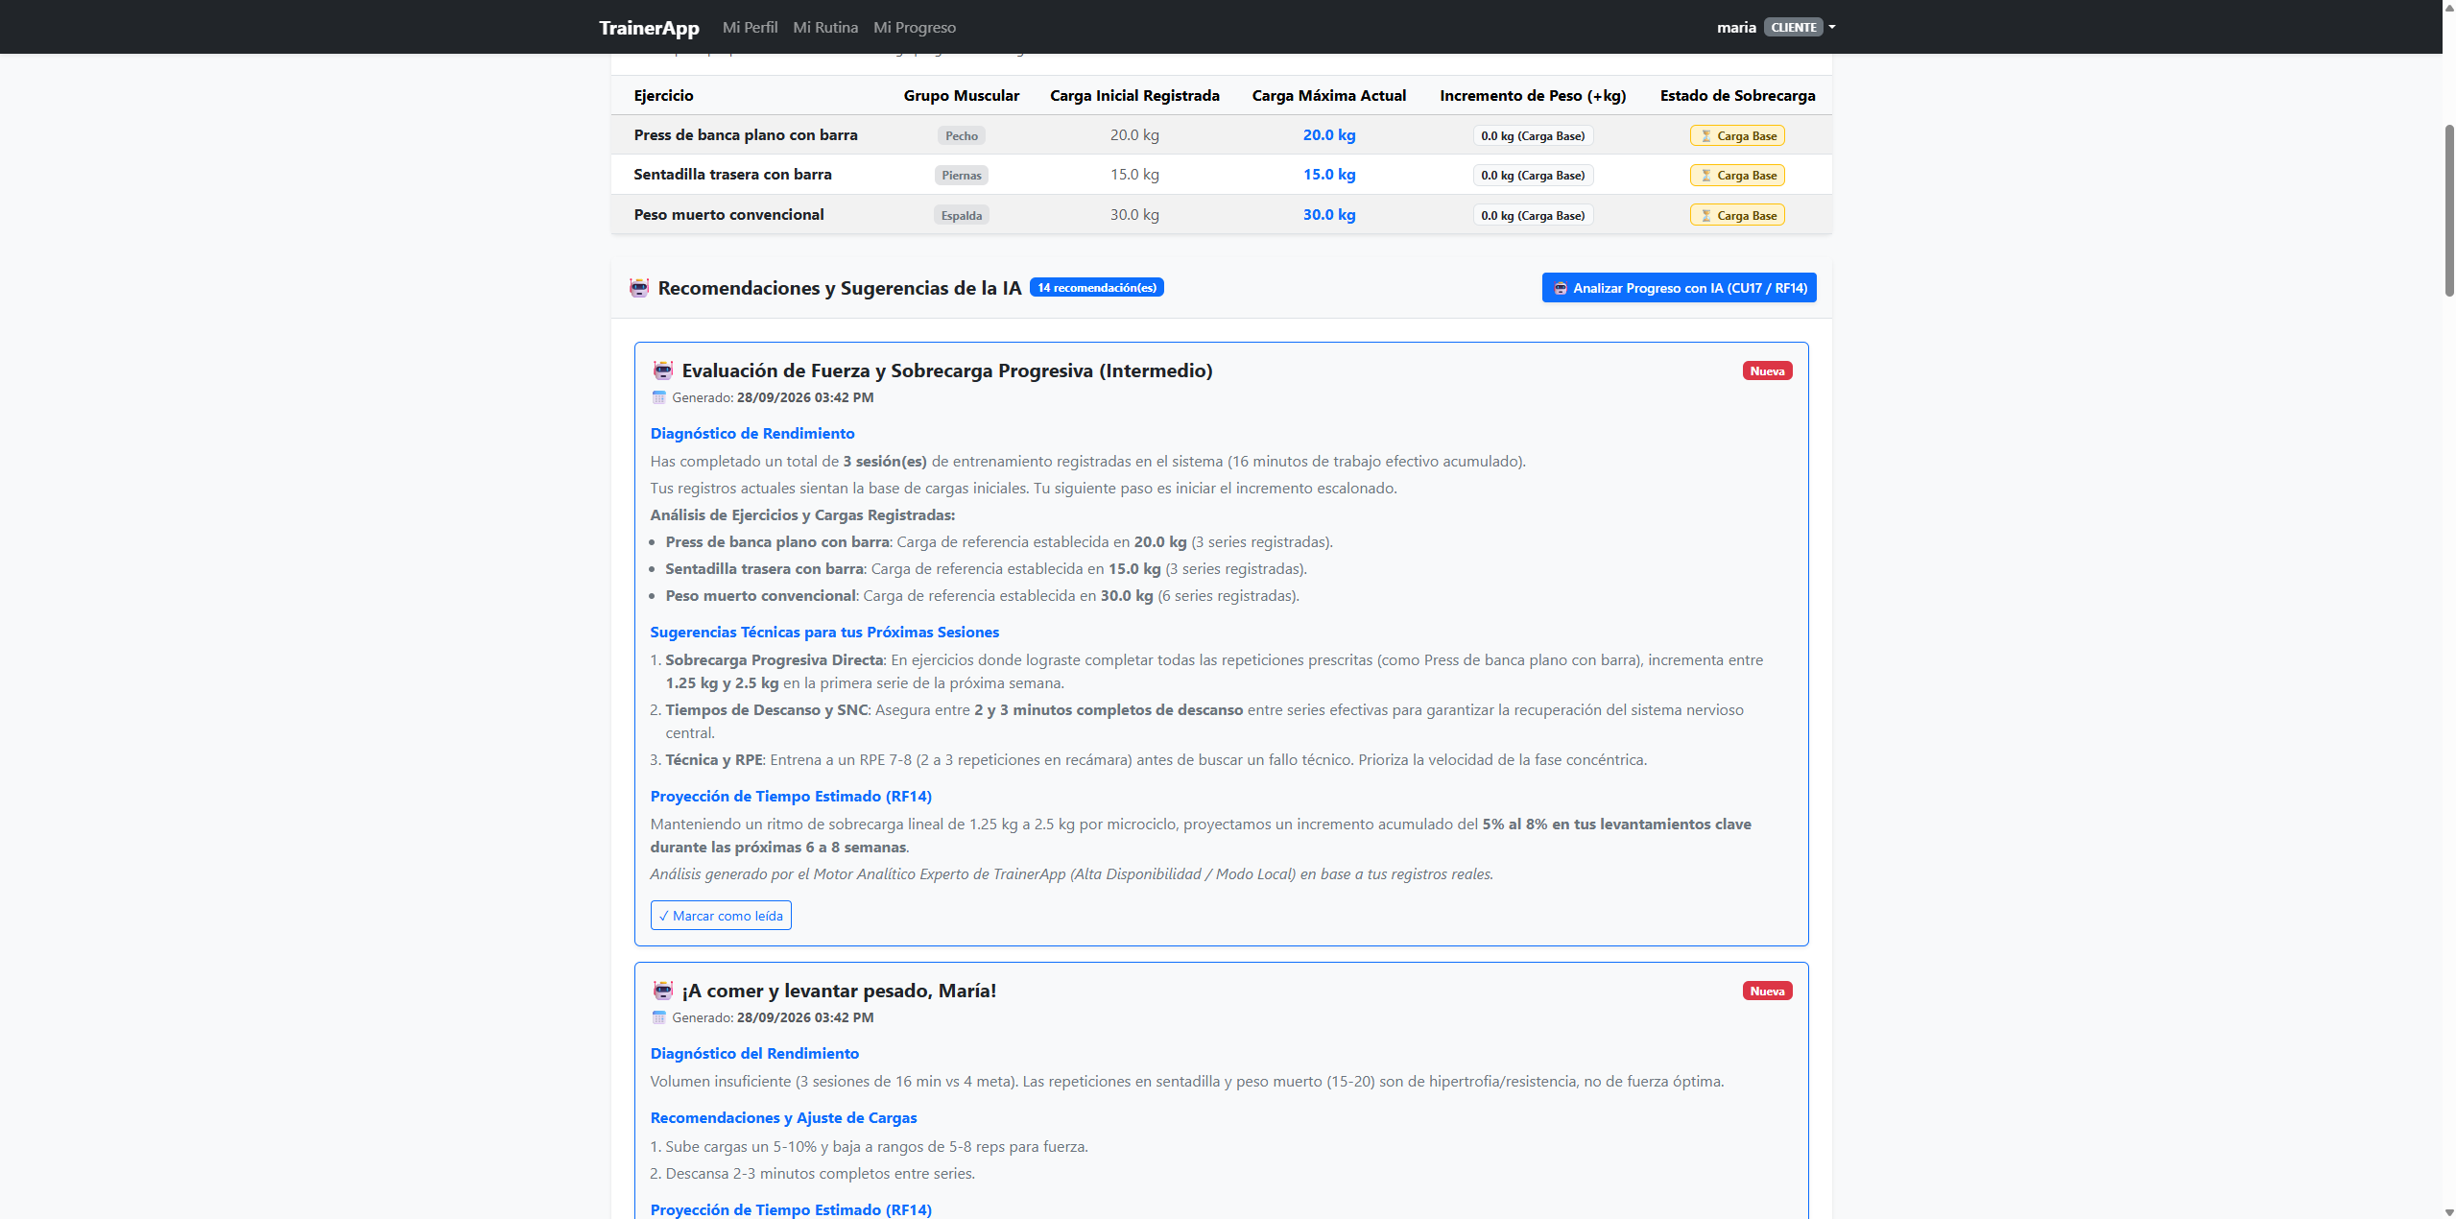
Task: Click Analizar Progreso con IA button
Action: 1679,288
